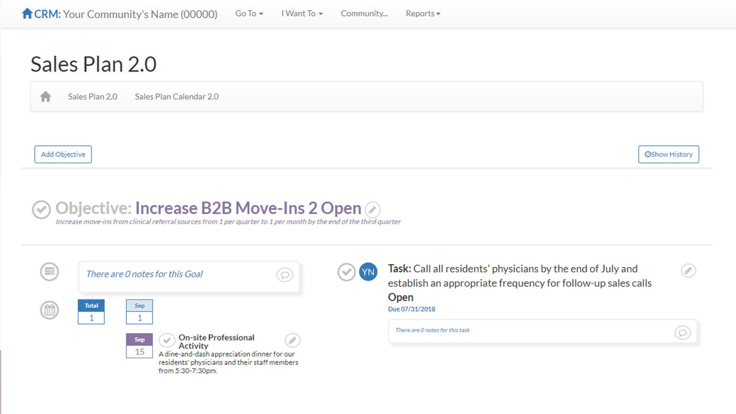Open the Go To dropdown

click(249, 14)
